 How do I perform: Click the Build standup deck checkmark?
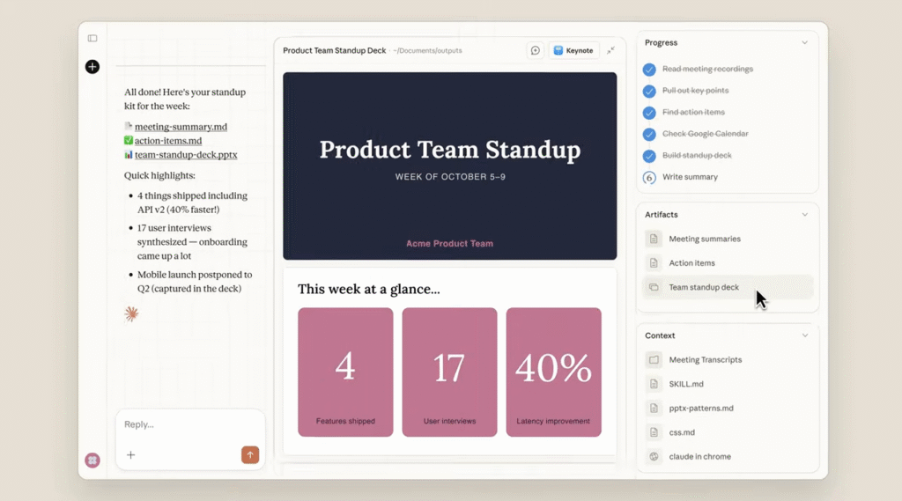[x=649, y=156]
